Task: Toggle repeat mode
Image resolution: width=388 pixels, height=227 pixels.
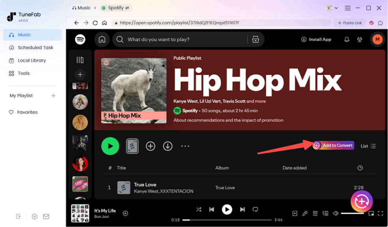Action: pyautogui.click(x=255, y=210)
